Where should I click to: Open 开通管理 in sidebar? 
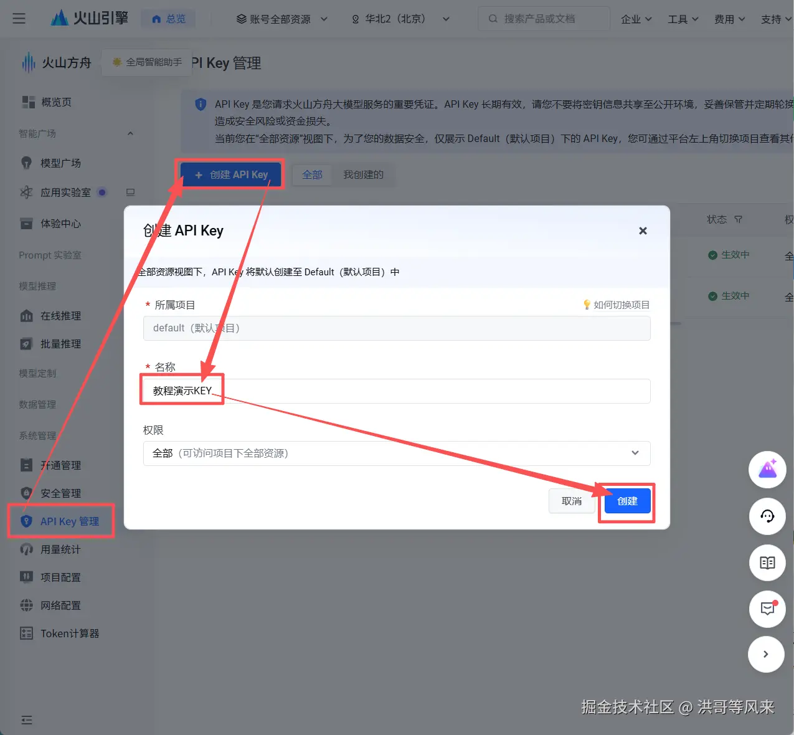click(60, 465)
